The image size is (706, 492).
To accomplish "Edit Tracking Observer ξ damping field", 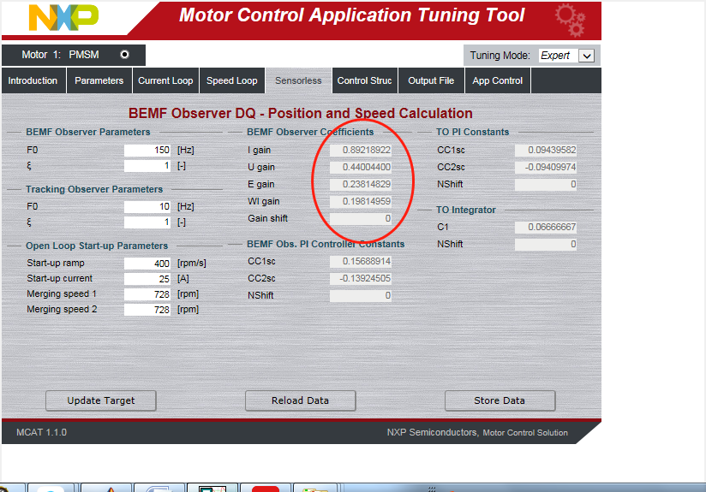I will point(147,222).
